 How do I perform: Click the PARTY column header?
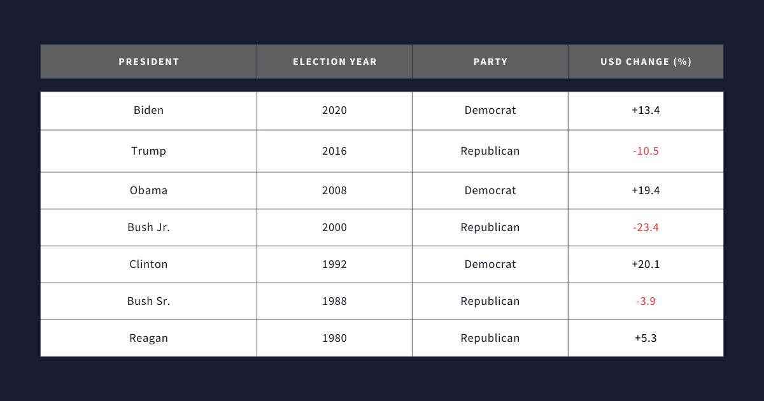pos(490,62)
